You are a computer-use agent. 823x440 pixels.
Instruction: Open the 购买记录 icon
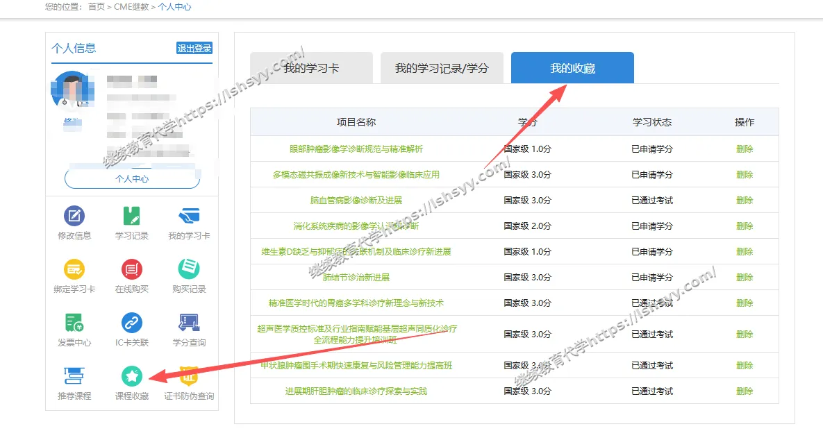click(x=189, y=269)
